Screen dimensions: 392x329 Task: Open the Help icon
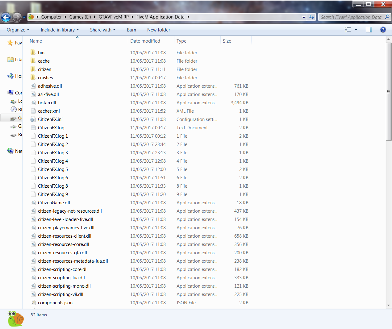click(x=383, y=30)
